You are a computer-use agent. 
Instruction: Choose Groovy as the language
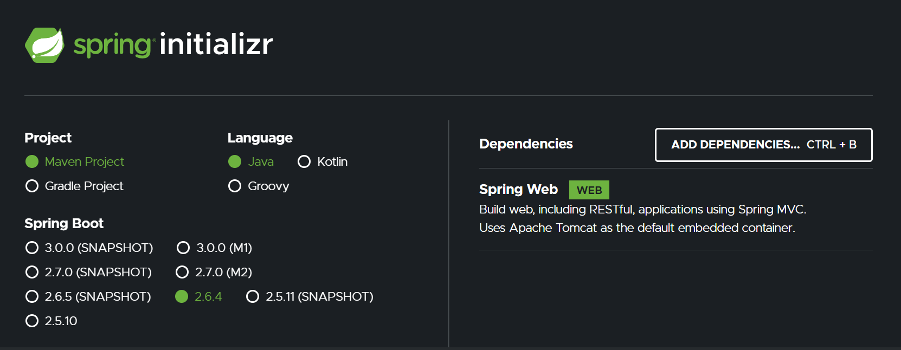(x=259, y=186)
